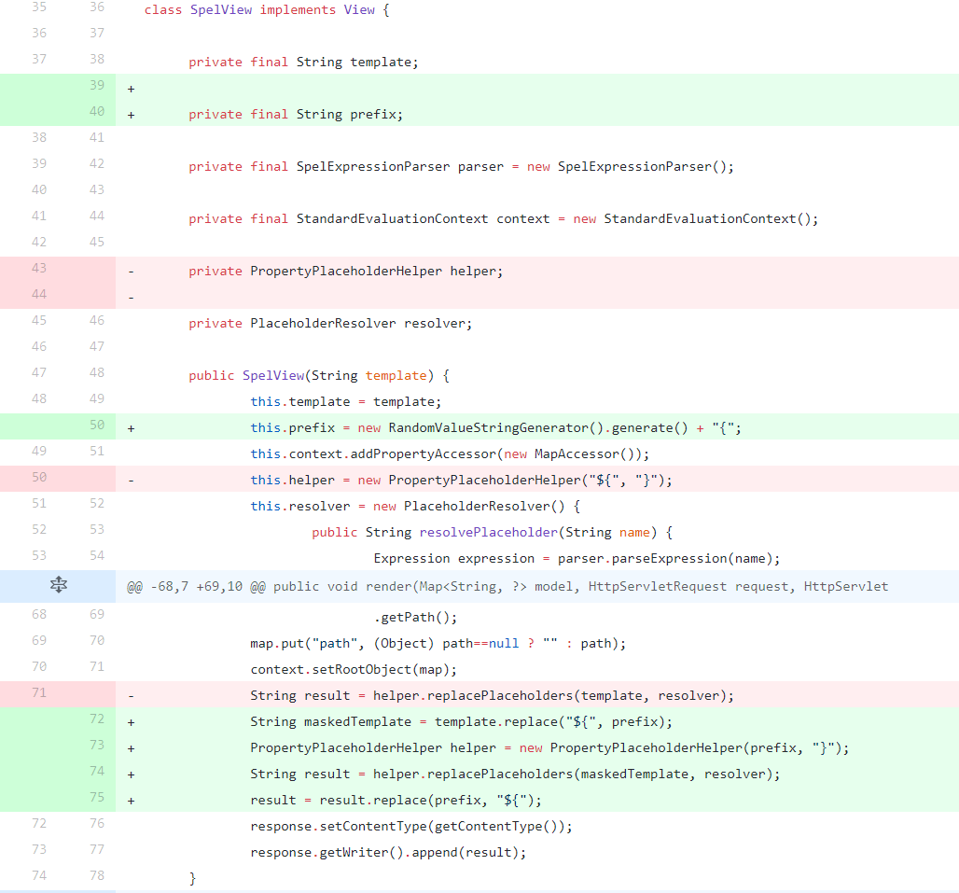This screenshot has width=959, height=893.
Task: Select new line number 40 for prefix field
Action: point(97,112)
